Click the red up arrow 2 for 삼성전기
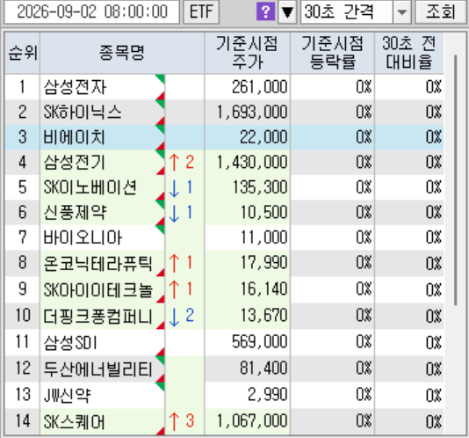 tap(182, 163)
